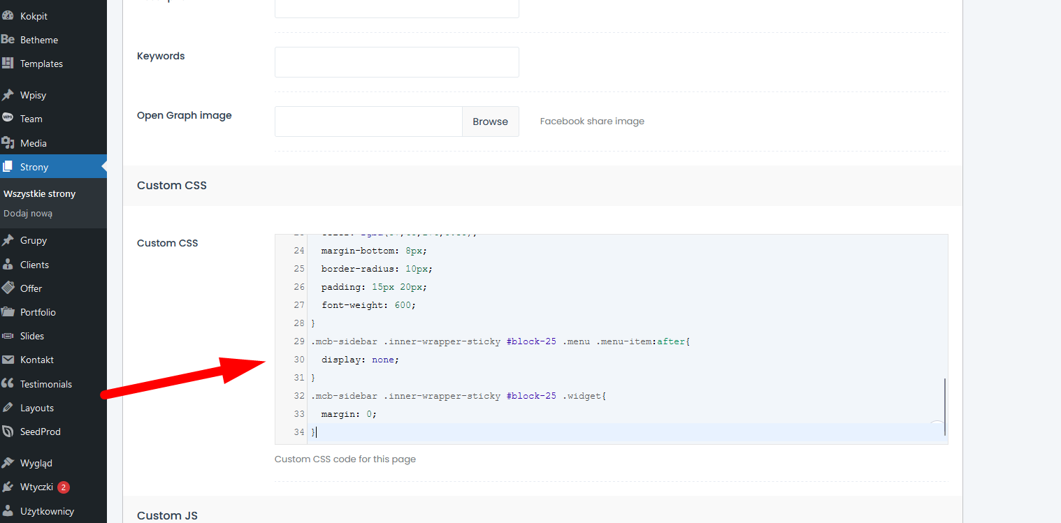1061x523 pixels.
Task: Click the Kontakt envelope icon
Action: tap(8, 360)
